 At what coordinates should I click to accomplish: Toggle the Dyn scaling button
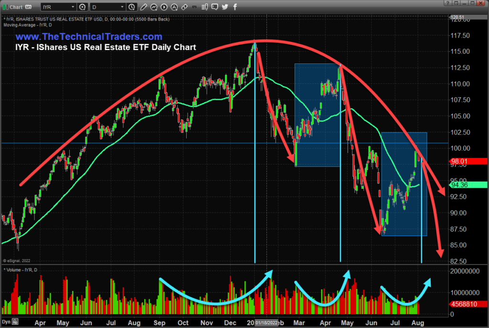click(6, 322)
